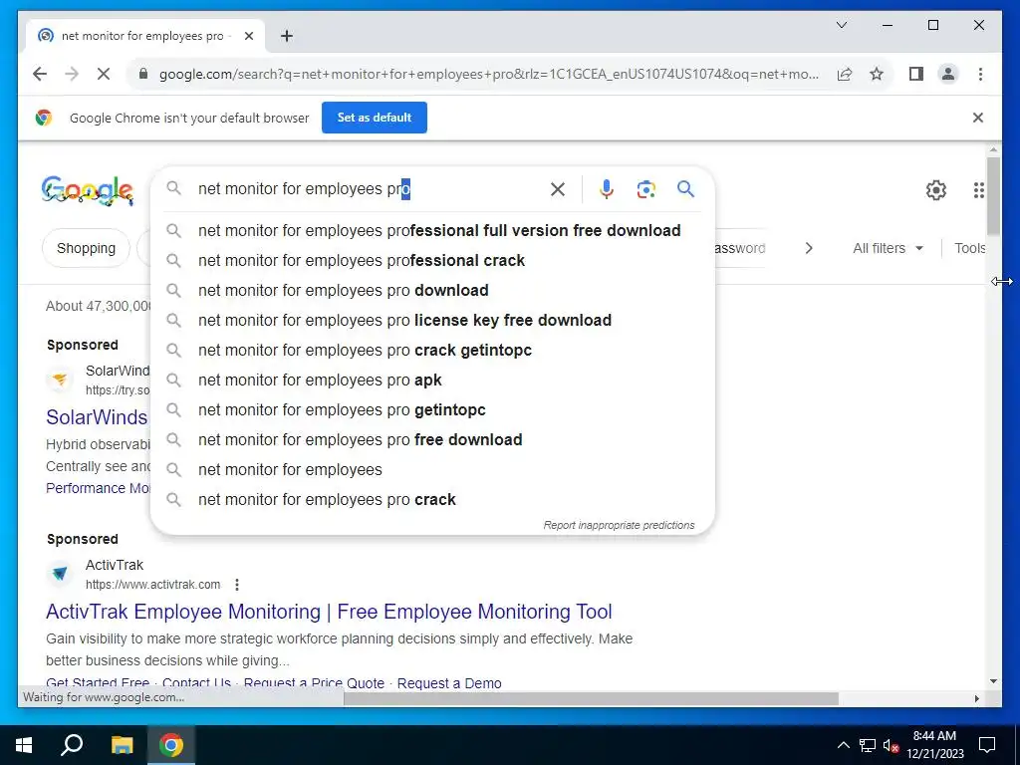1020x765 pixels.
Task: Expand the All filters dropdown
Action: [888, 248]
